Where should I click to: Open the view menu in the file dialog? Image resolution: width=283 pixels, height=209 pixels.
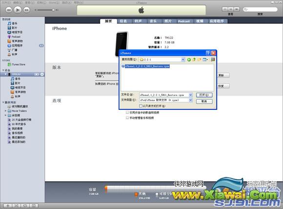(x=205, y=59)
